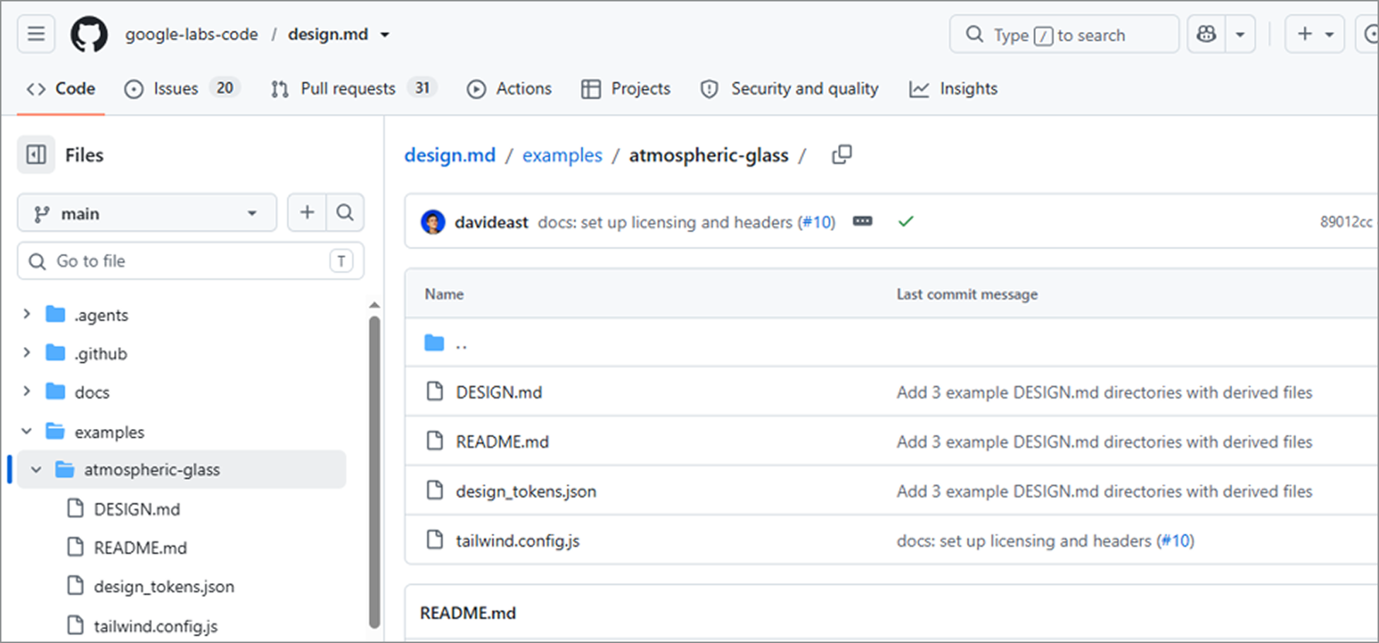Open DESIGN.md row's commit message
Screen dimensions: 1379x643
click(1105, 392)
